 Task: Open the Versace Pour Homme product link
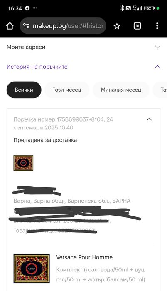pos(84,257)
